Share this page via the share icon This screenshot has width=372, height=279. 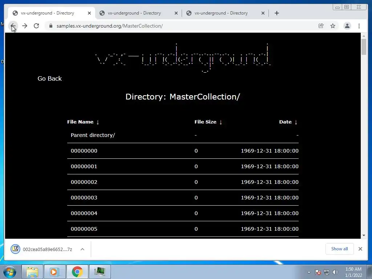pos(321,26)
